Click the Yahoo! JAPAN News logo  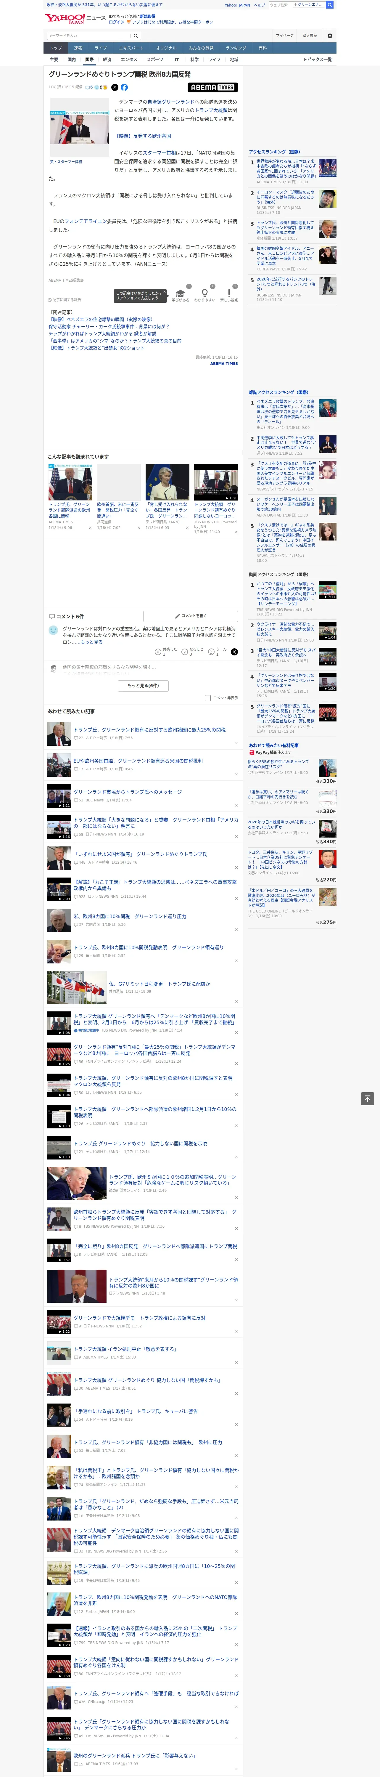(x=75, y=19)
